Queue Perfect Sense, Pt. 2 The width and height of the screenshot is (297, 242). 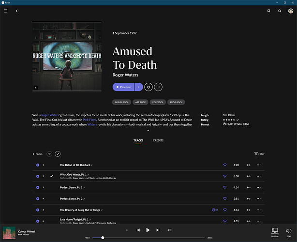point(249,198)
